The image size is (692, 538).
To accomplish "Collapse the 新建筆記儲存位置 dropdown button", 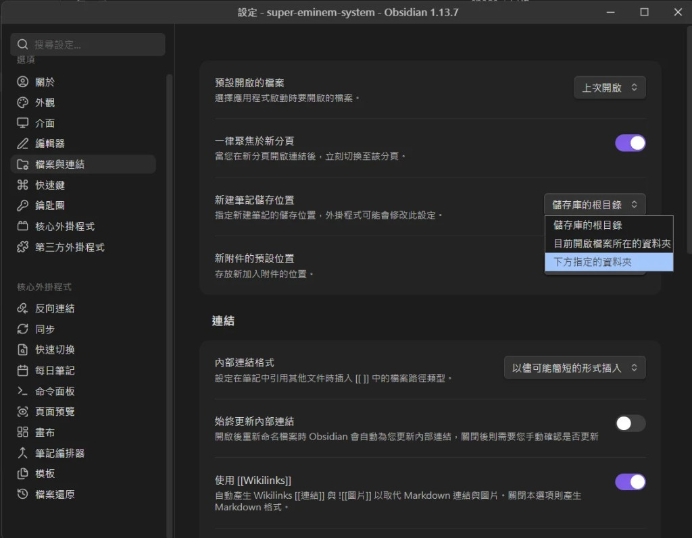I will 595,205.
